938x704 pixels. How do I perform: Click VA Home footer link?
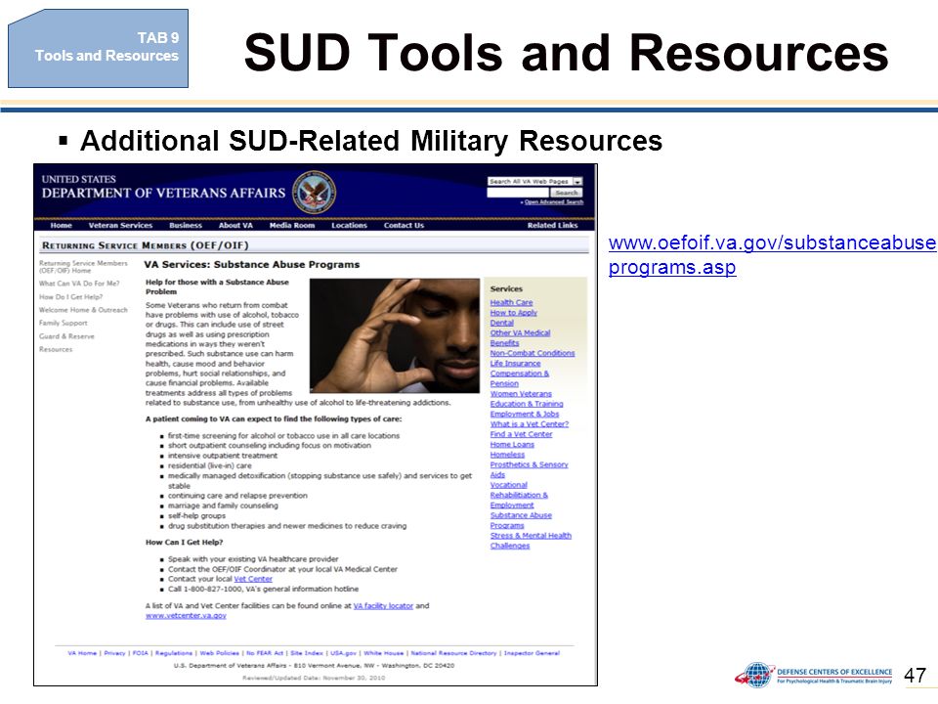[82, 654]
